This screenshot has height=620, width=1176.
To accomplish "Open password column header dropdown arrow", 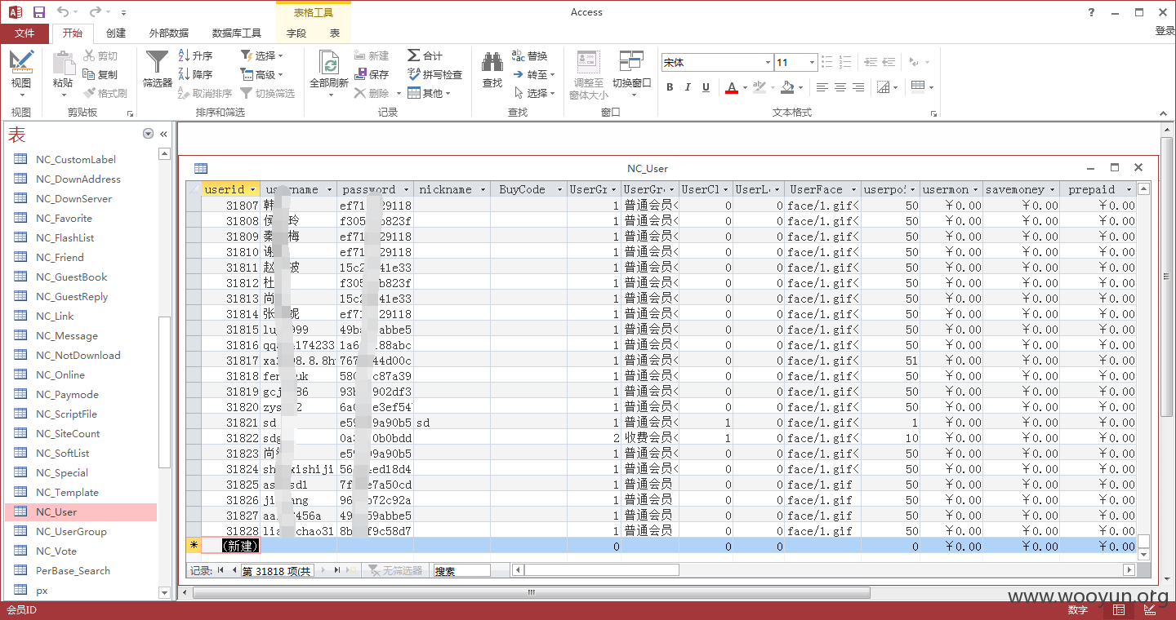I will tap(406, 189).
